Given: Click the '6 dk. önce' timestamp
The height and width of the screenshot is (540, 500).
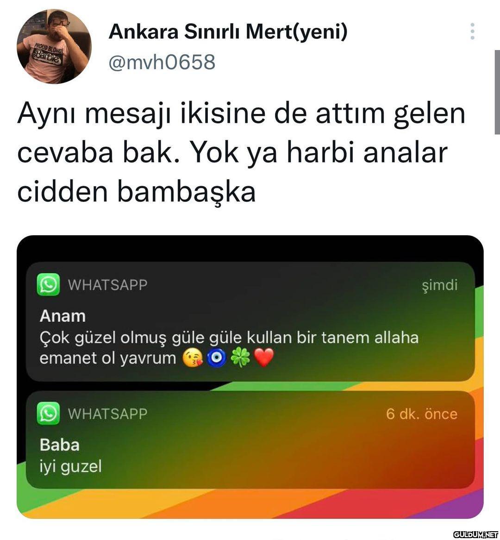Looking at the screenshot, I should click(x=422, y=414).
